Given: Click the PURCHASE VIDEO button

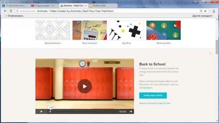Looking at the screenshot, I should (153, 95).
